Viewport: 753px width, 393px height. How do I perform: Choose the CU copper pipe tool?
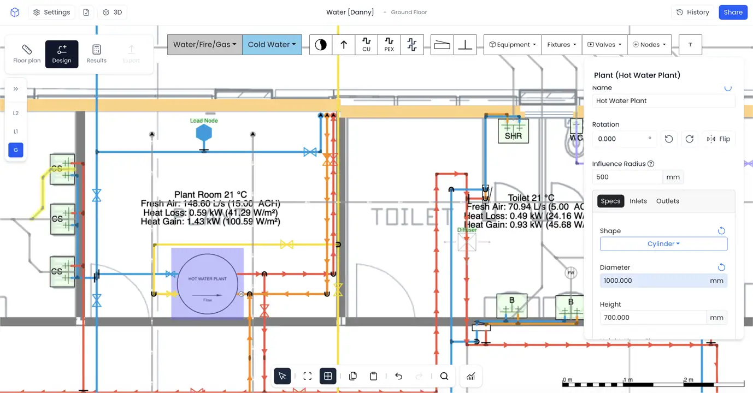[x=366, y=45]
